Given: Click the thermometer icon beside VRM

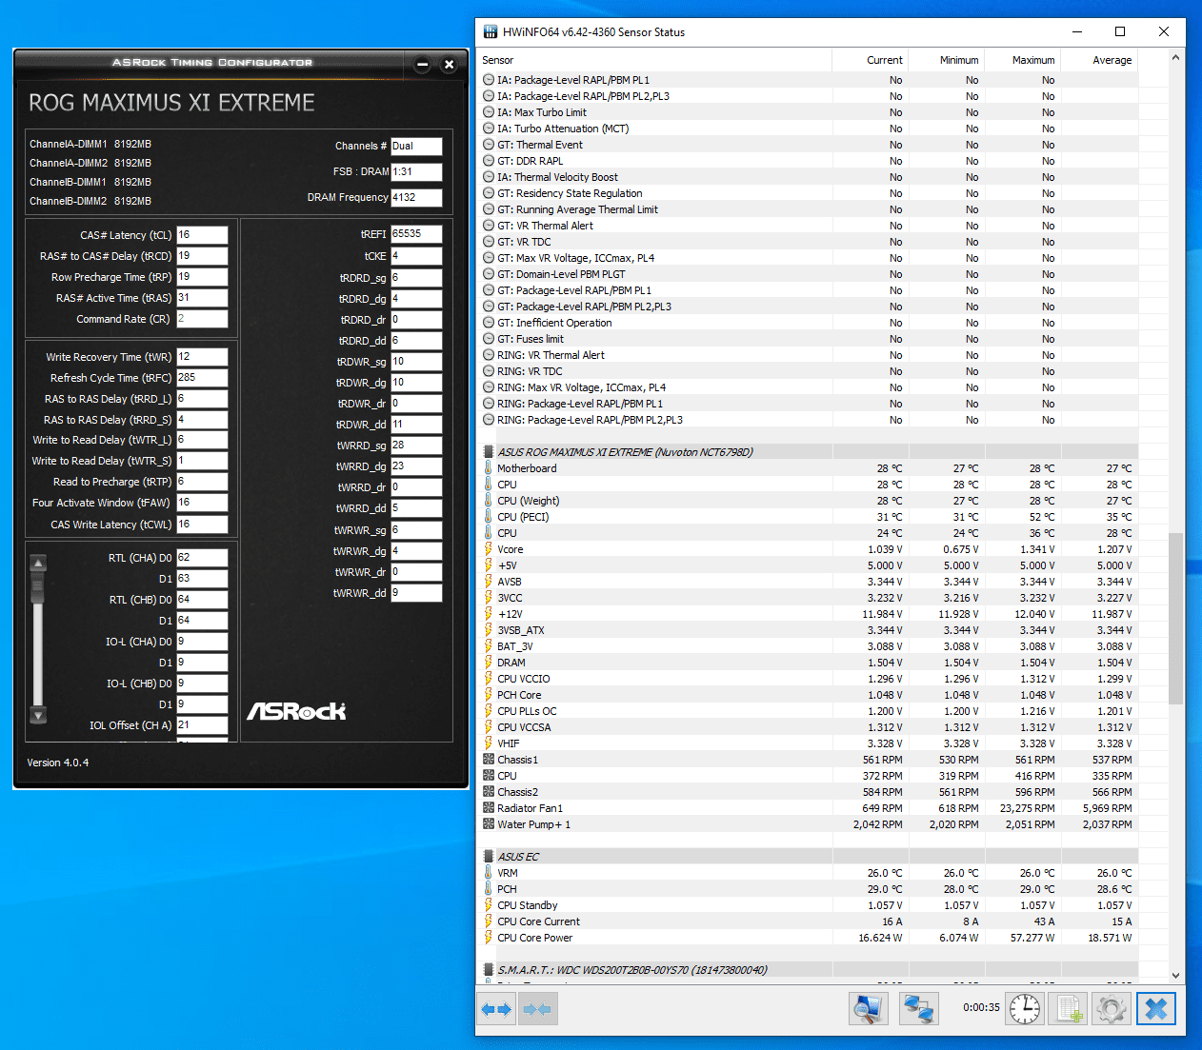Looking at the screenshot, I should tap(489, 873).
